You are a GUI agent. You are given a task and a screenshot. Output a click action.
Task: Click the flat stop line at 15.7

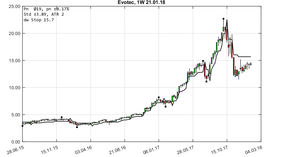click(x=245, y=56)
